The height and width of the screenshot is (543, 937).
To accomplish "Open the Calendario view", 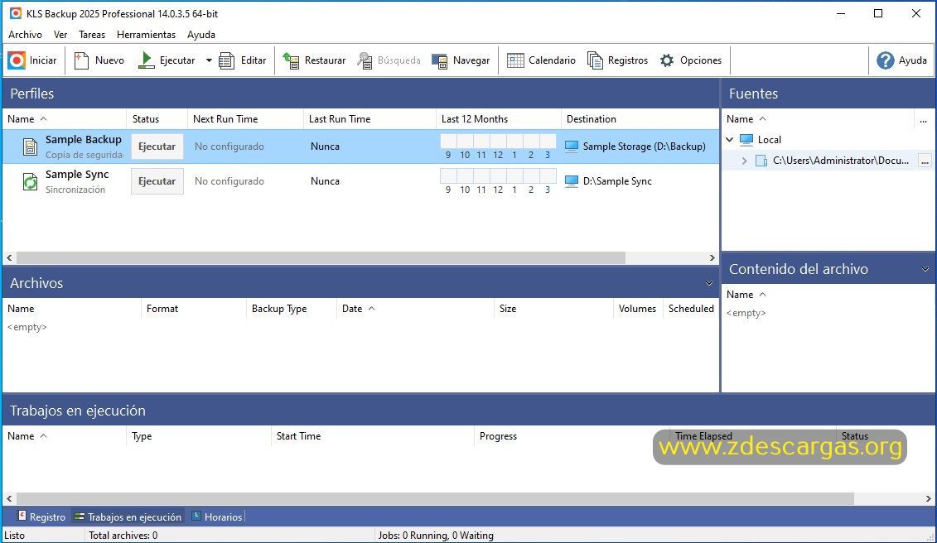I will (x=541, y=60).
